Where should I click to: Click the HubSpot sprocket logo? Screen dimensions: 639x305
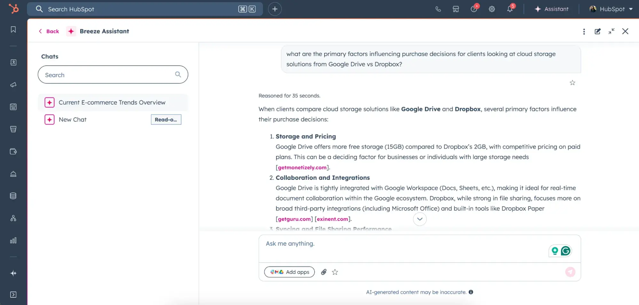[13, 9]
